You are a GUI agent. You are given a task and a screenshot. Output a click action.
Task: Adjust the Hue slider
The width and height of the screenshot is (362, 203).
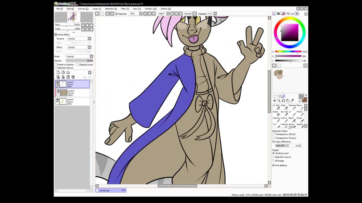(x=288, y=52)
